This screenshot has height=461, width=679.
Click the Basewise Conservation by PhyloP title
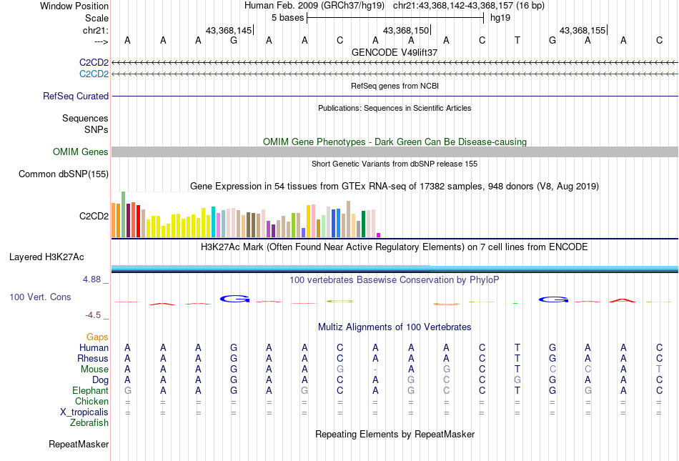(x=395, y=280)
